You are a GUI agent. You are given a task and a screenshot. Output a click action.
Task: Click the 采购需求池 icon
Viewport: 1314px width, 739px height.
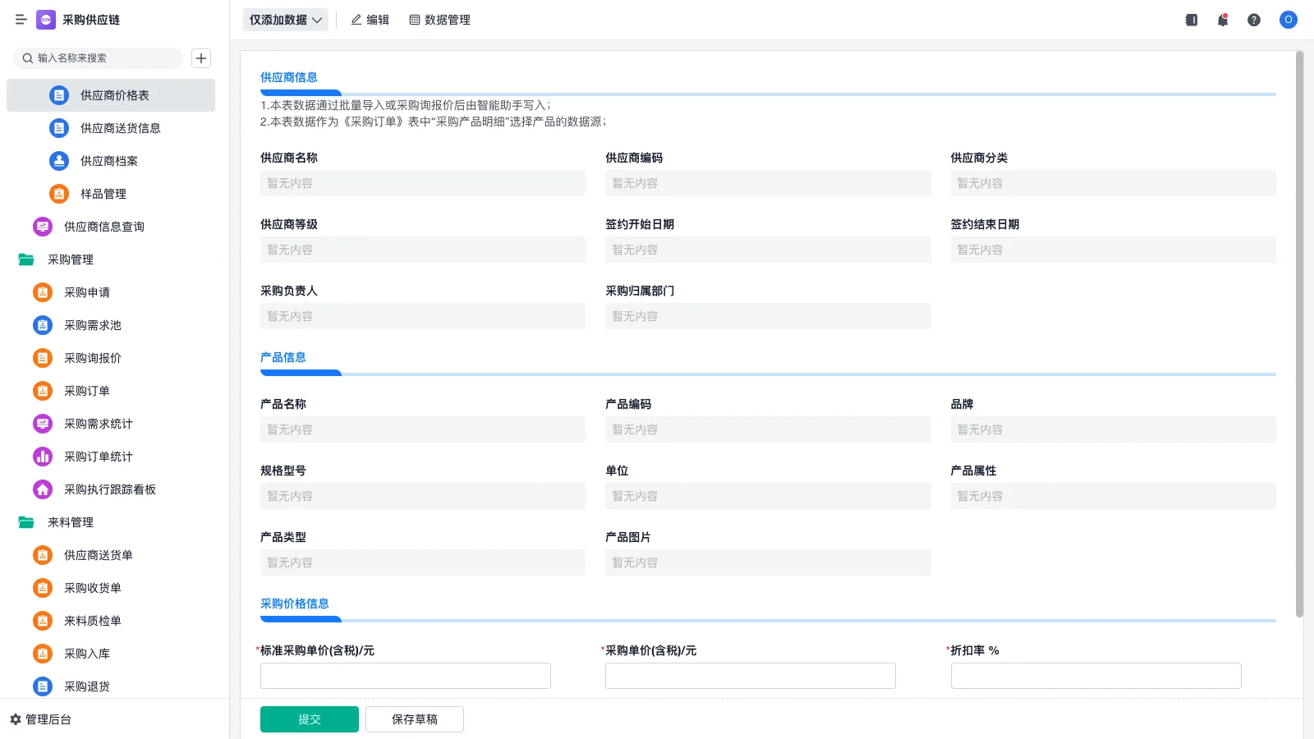(x=43, y=325)
